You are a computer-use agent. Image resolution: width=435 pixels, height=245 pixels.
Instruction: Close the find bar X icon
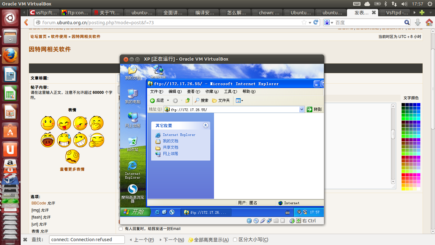(x=25, y=240)
